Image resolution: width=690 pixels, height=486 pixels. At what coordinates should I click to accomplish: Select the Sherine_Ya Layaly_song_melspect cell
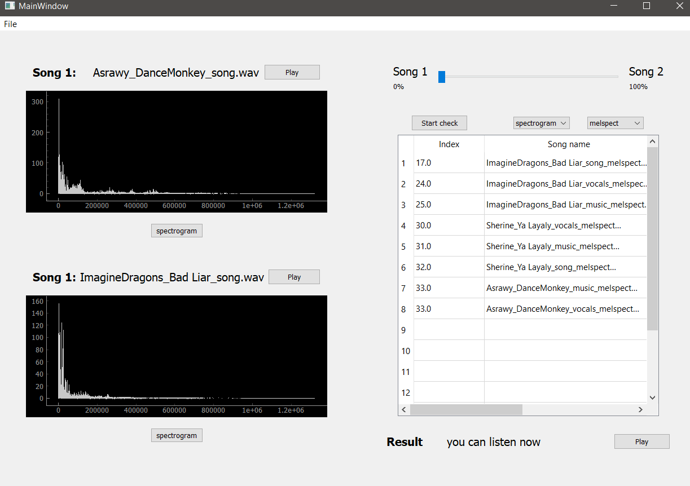[x=565, y=267]
